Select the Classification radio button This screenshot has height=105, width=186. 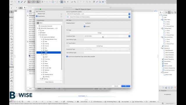coord(37,16)
